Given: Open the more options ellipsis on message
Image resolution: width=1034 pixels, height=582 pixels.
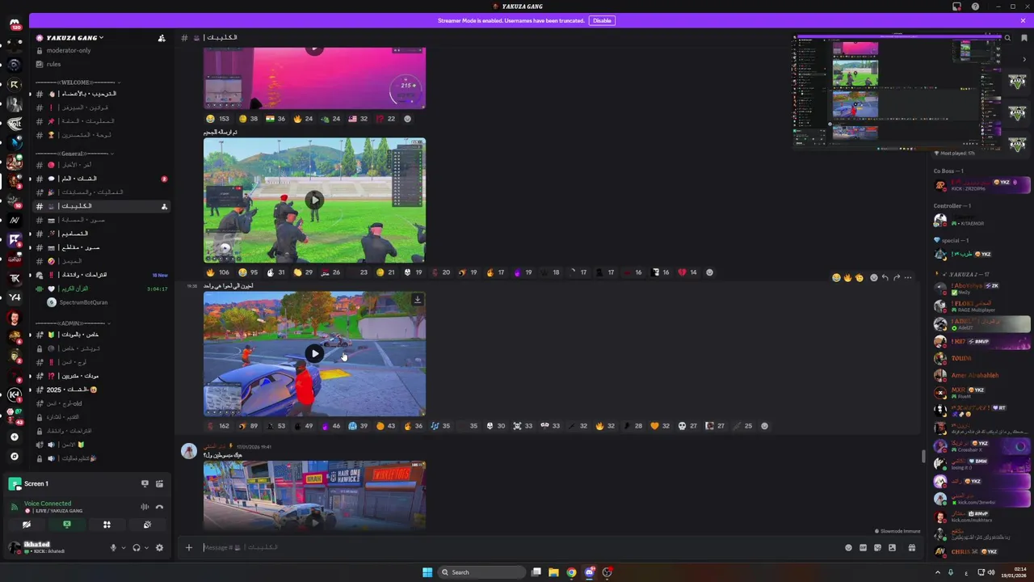Looking at the screenshot, I should pos(908,277).
